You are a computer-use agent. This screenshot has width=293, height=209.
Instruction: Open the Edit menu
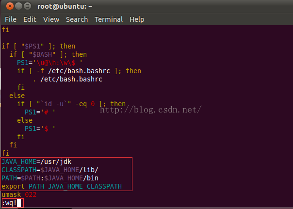[30, 19]
